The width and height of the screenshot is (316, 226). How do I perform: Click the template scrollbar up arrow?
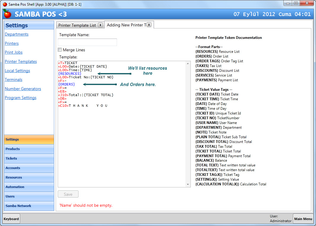coord(188,63)
